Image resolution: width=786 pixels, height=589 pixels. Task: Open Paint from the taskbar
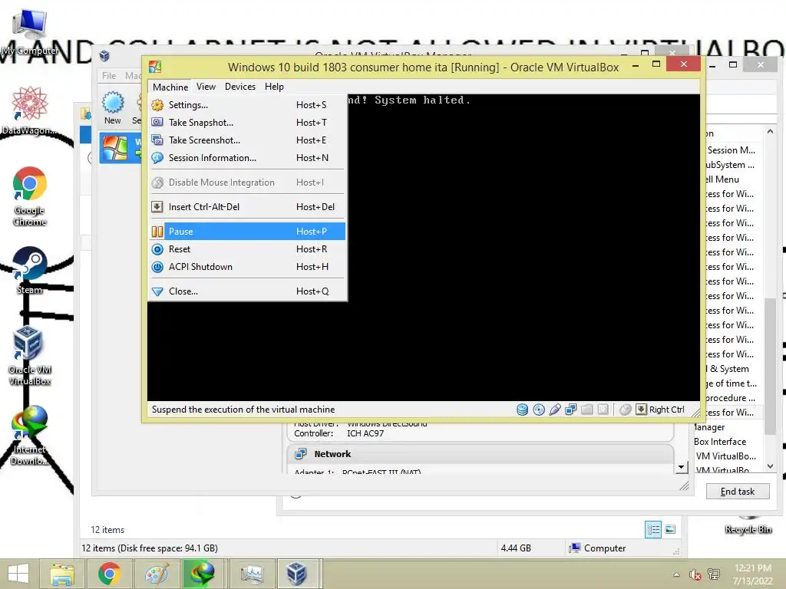(156, 574)
